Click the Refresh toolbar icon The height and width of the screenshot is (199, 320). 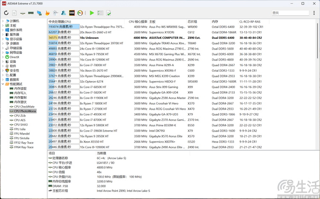click(6, 13)
